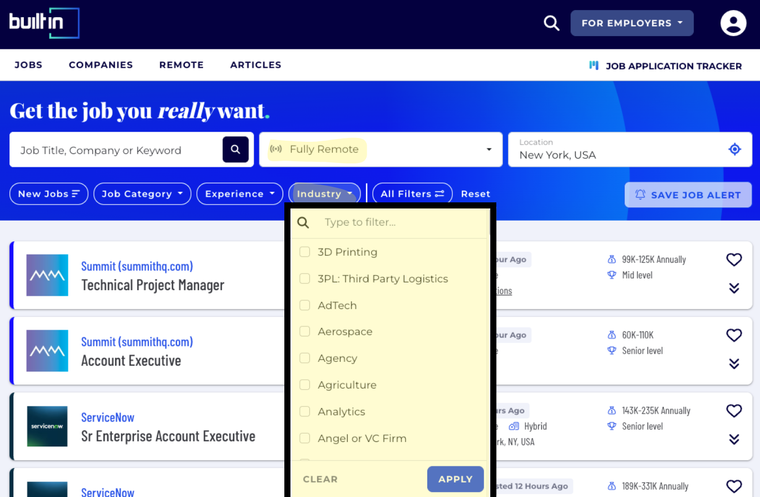Click Save Job Alert button
The image size is (760, 497).
pos(688,195)
